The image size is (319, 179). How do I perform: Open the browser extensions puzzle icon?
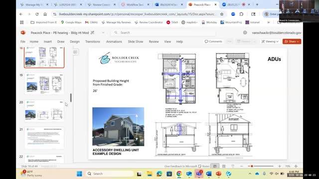pos(241,14)
